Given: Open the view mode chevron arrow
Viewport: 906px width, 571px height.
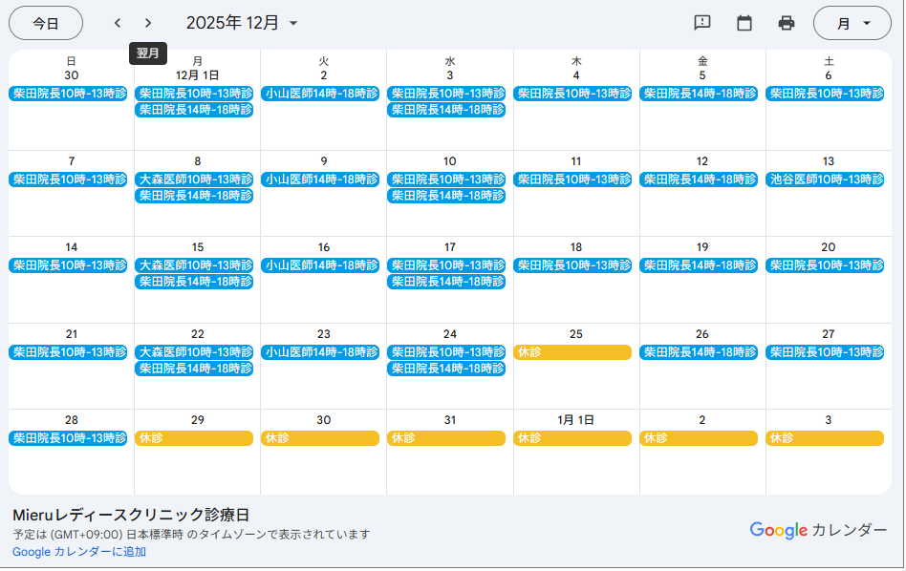Looking at the screenshot, I should (x=869, y=22).
